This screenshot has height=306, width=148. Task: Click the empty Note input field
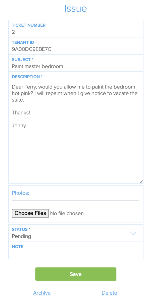tap(76, 250)
